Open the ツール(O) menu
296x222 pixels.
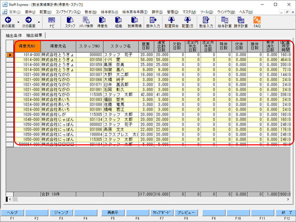coord(207,12)
